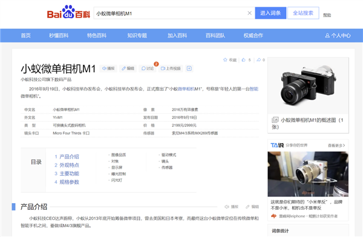Click 编辑 in the 产品介绍 section header
Image resolution: width=363 pixels, height=237 pixels.
pyautogui.click(x=252, y=207)
